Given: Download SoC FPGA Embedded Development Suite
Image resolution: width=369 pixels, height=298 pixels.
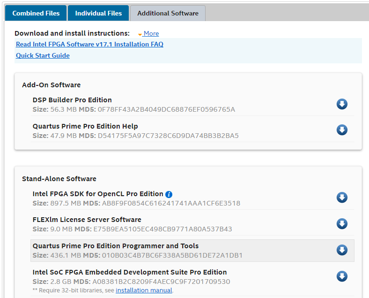Looking at the screenshot, I should click(x=342, y=276).
